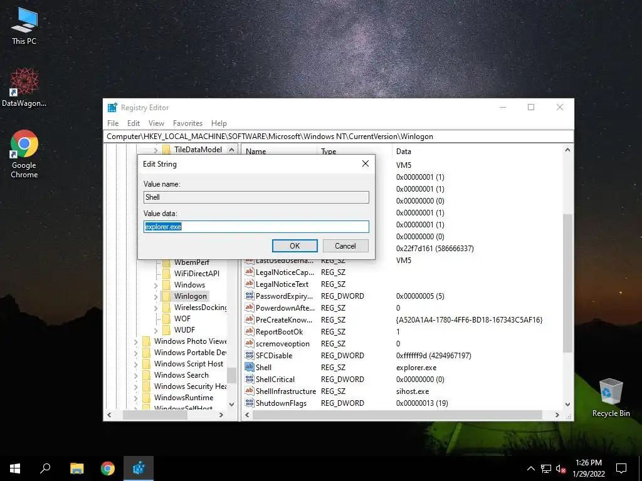642x481 pixels.
Task: Expand the Windows Security Health key
Action: coord(135,386)
